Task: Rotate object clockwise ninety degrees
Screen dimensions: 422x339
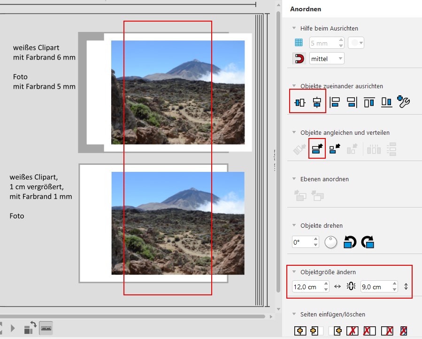Action: [x=368, y=242]
